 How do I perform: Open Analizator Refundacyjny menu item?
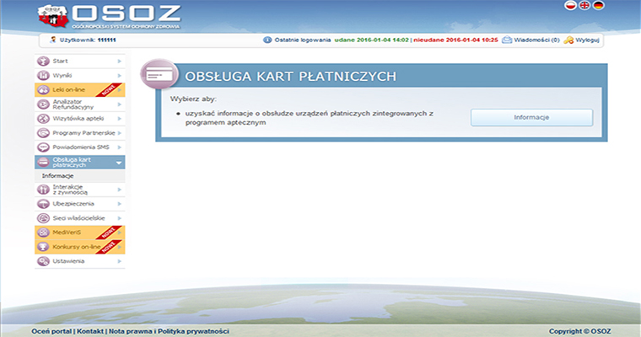[72, 104]
